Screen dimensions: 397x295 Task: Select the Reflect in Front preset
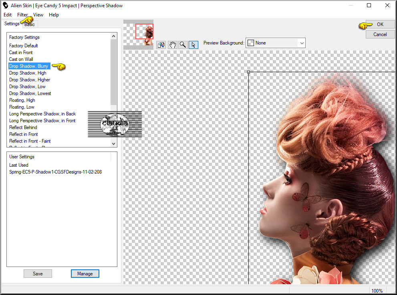point(24,134)
